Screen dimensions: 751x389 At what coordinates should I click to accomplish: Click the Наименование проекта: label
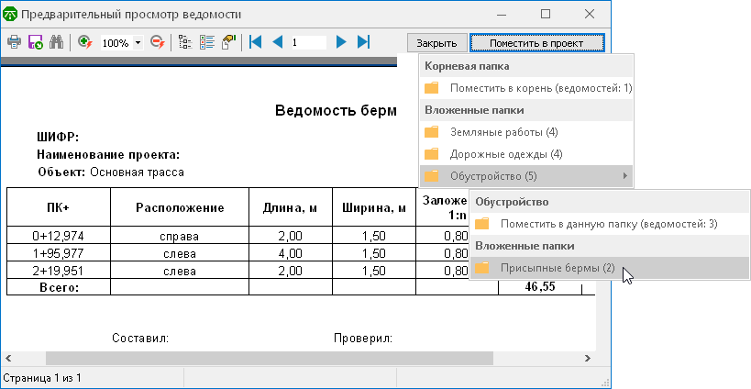click(108, 155)
